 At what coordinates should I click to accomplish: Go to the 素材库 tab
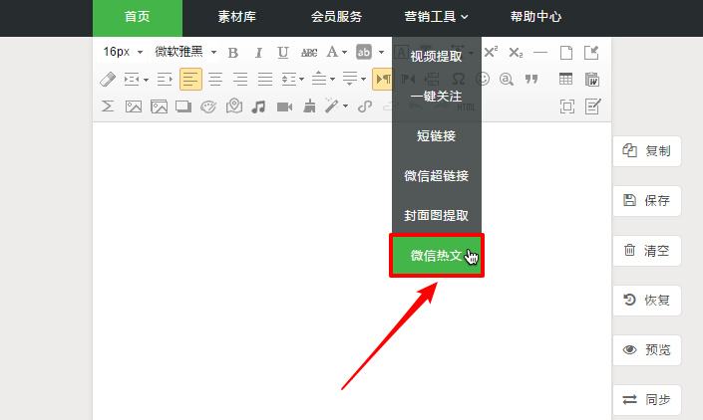[235, 17]
